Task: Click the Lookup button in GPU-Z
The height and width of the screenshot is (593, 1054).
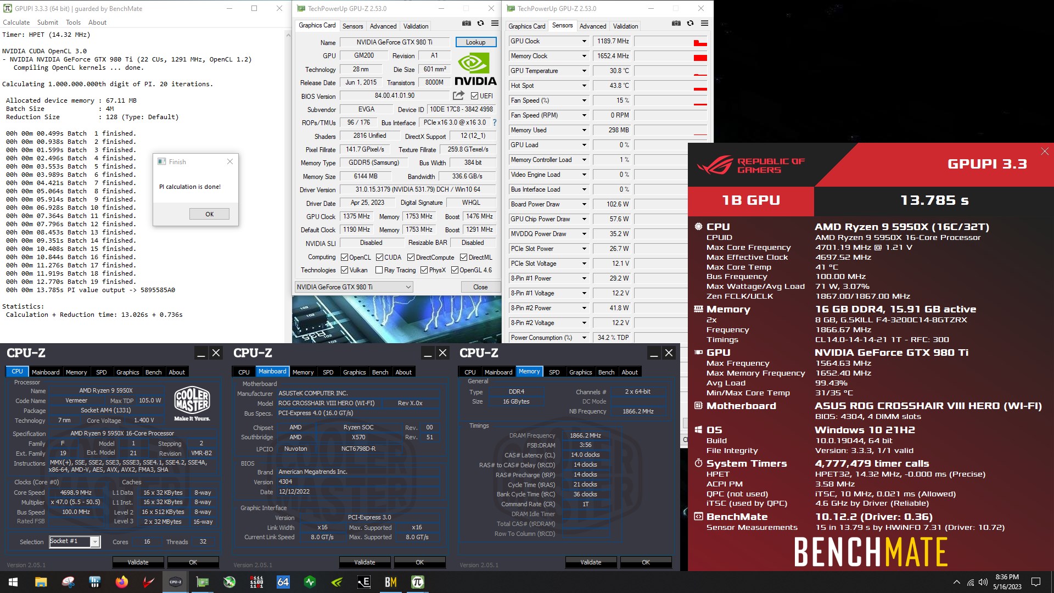Action: (x=475, y=42)
